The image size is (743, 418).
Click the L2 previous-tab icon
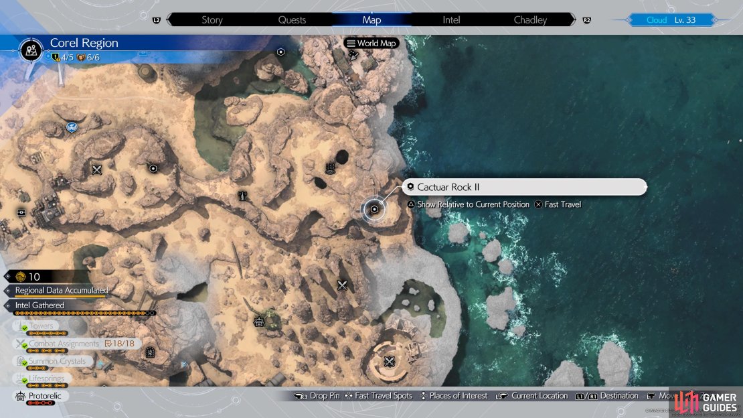click(x=157, y=20)
